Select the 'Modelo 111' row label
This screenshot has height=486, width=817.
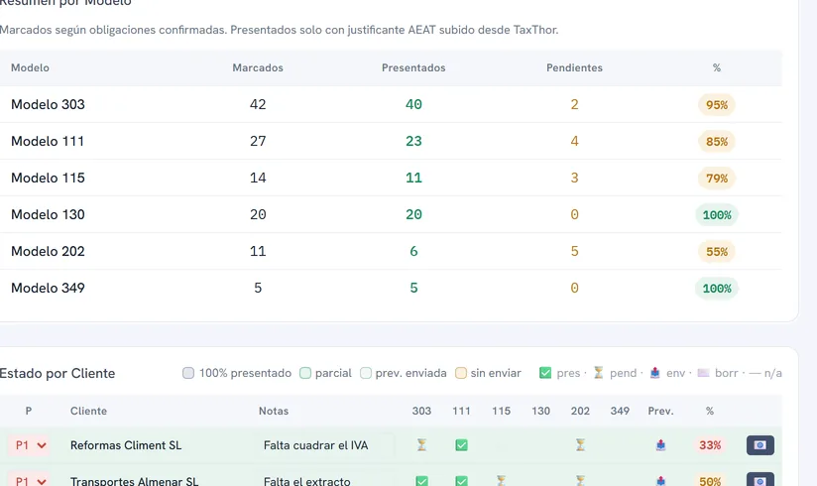pos(48,141)
